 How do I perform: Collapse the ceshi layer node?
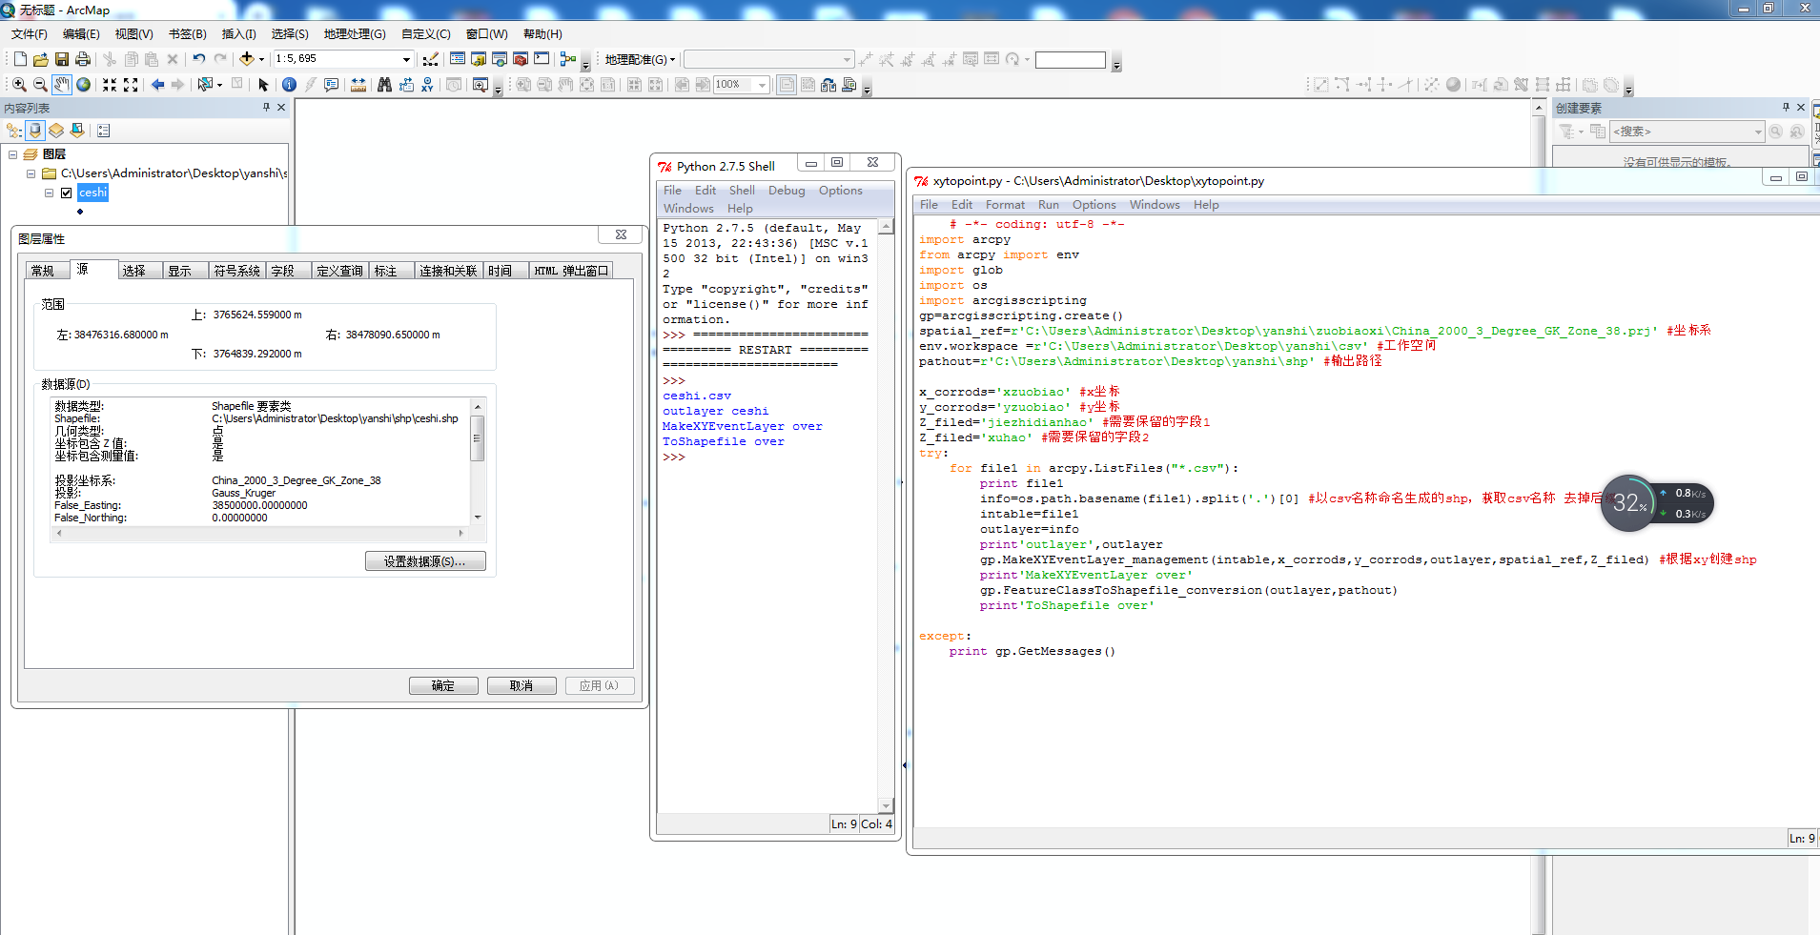click(50, 193)
